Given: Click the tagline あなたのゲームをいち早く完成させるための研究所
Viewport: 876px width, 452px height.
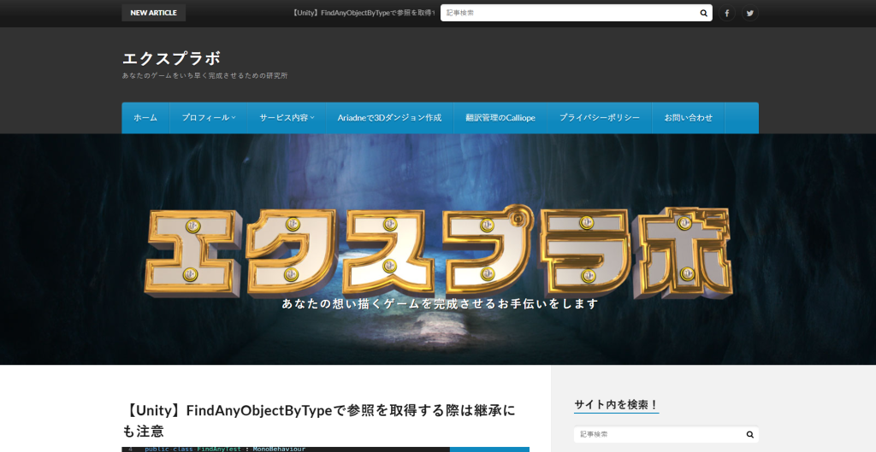Looking at the screenshot, I should pyautogui.click(x=205, y=75).
